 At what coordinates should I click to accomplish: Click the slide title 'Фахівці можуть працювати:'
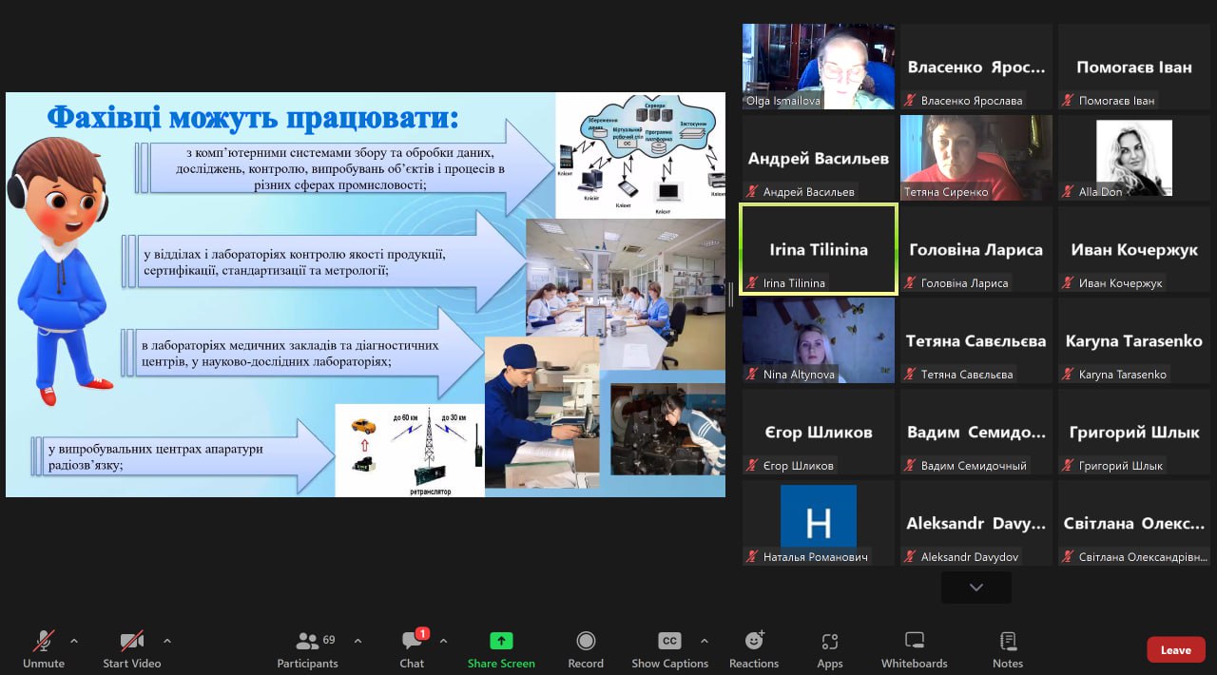point(253,118)
